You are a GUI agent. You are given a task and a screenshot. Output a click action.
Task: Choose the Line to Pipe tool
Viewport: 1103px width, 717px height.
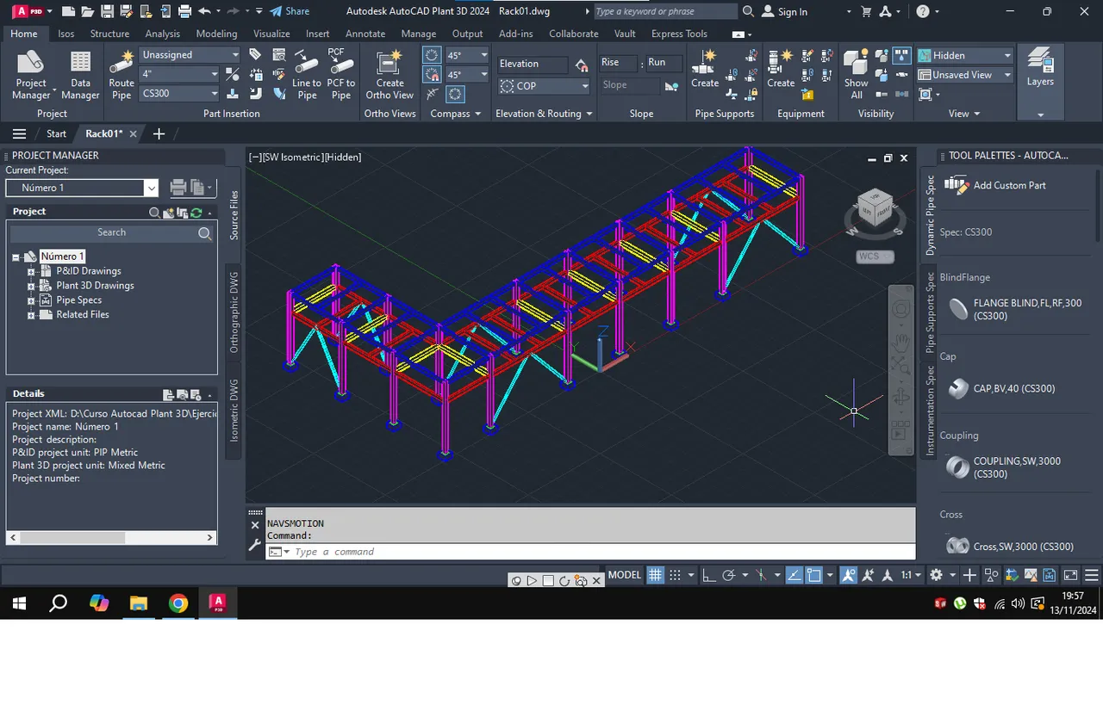coord(307,75)
